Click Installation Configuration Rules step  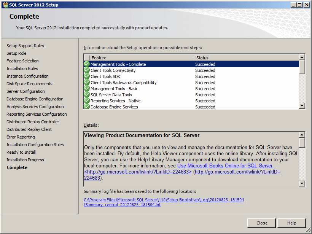click(35, 145)
